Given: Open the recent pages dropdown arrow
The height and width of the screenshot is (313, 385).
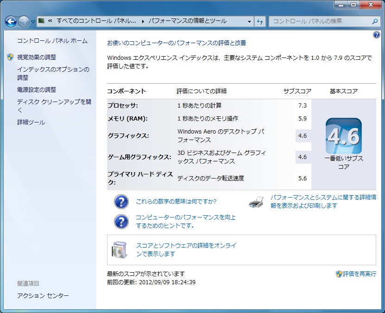Looking at the screenshot, I should (33, 22).
